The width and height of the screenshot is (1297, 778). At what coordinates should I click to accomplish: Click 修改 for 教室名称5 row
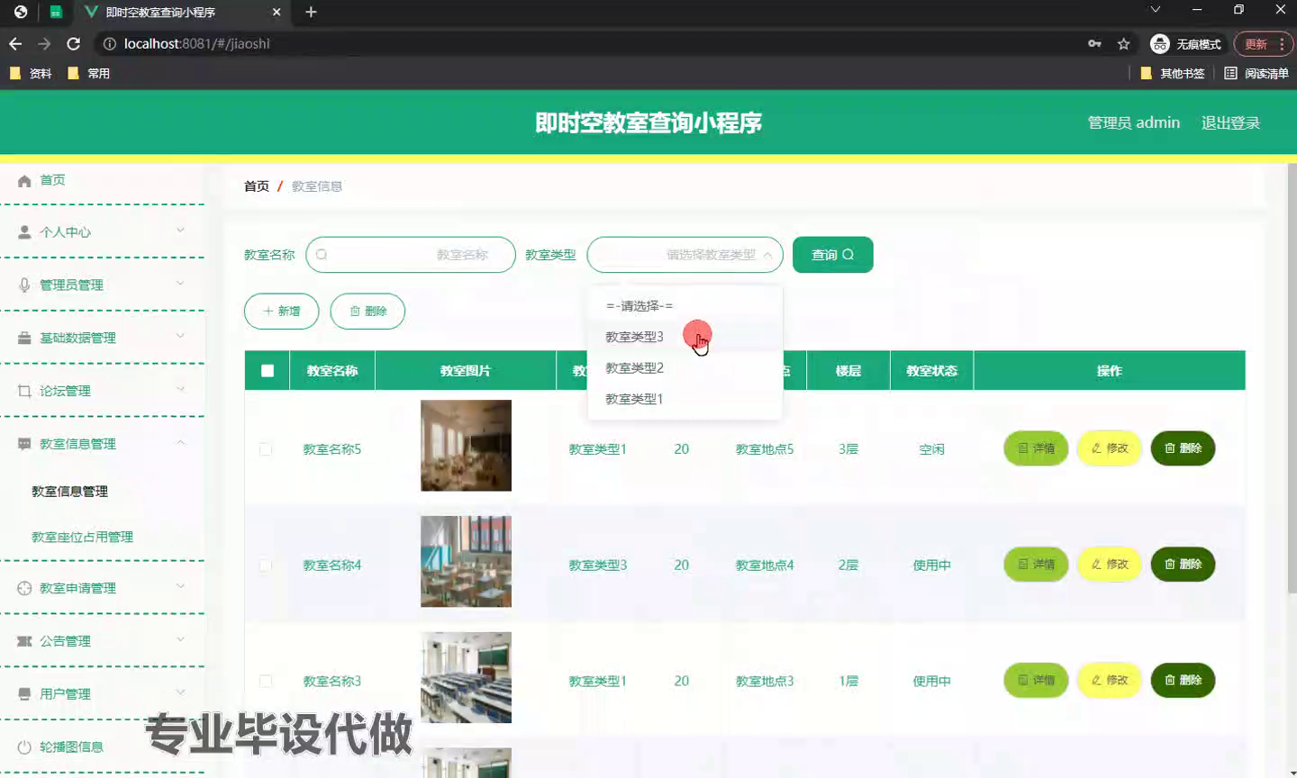point(1110,448)
